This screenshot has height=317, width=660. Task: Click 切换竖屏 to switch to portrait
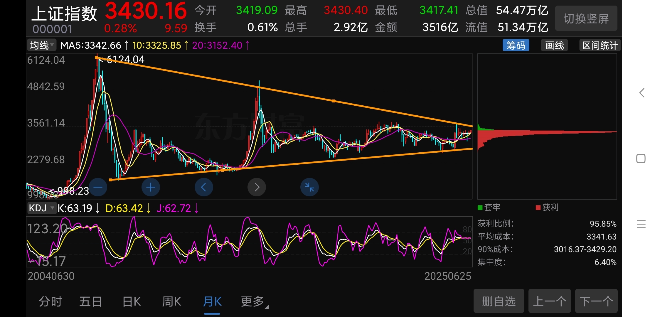[x=586, y=19]
